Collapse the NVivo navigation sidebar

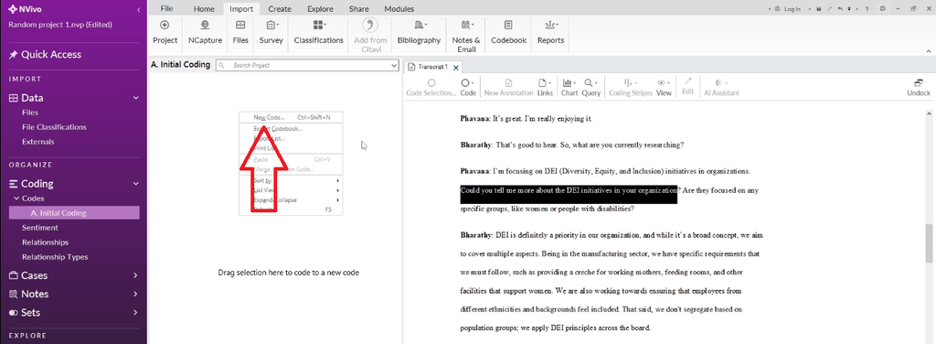(x=139, y=10)
